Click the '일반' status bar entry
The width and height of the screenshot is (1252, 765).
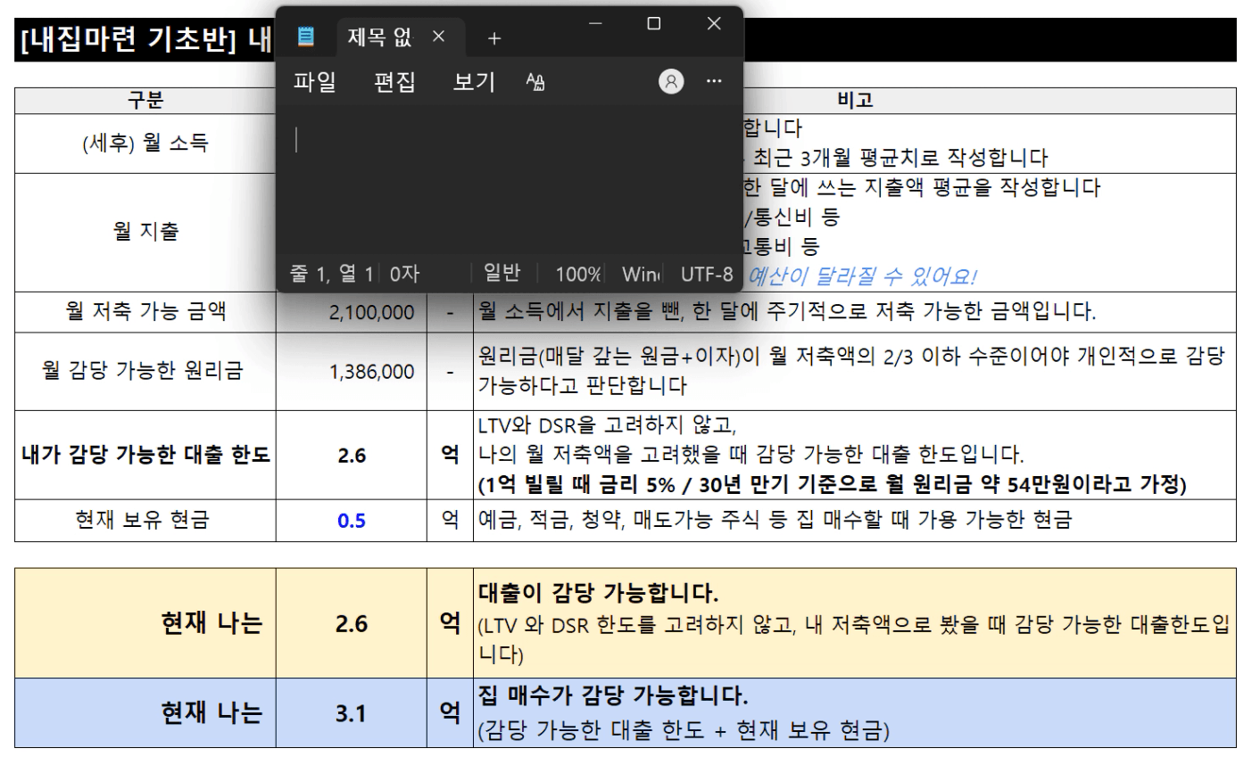(x=502, y=273)
